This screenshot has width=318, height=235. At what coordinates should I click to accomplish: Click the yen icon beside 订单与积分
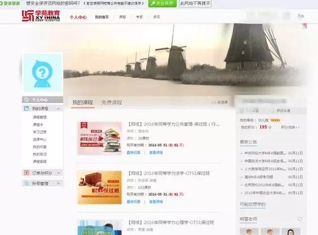click(x=26, y=173)
